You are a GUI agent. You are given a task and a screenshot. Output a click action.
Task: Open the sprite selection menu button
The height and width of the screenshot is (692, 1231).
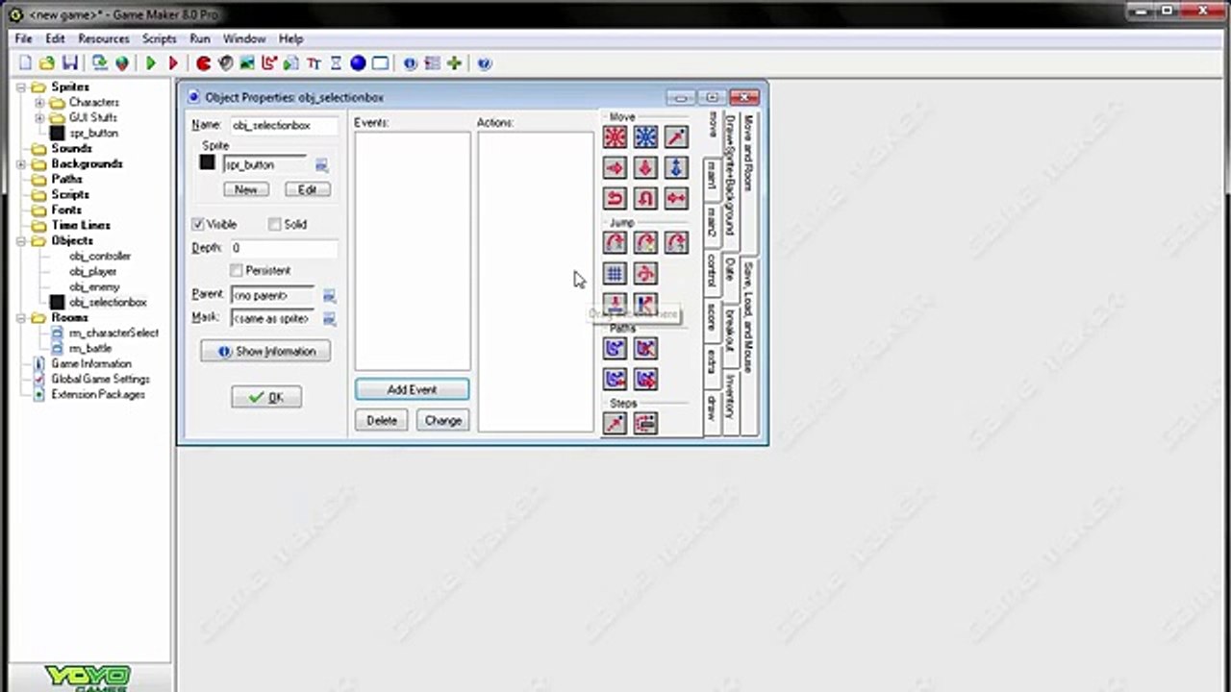point(321,165)
